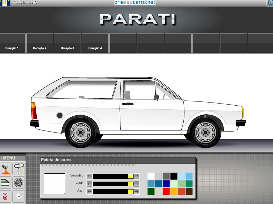The width and height of the screenshot is (273, 204).
Task: Select the window tint tool
Action: pos(6,183)
